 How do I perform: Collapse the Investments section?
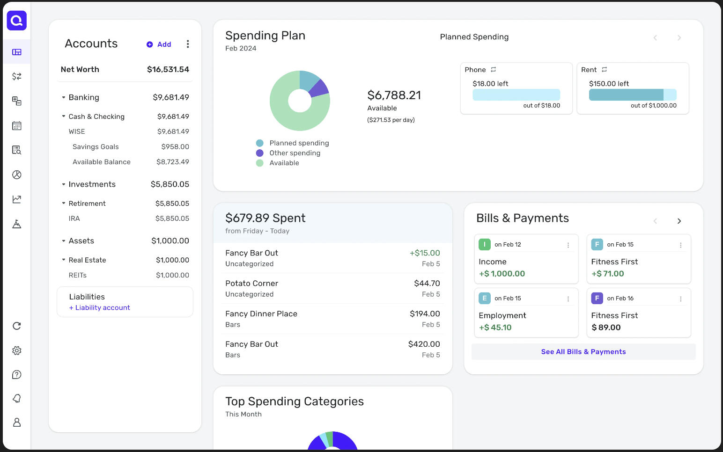tap(64, 184)
